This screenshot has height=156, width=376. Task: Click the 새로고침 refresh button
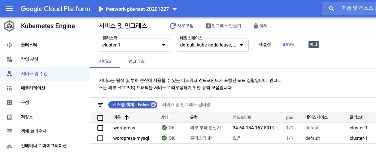pos(182,26)
